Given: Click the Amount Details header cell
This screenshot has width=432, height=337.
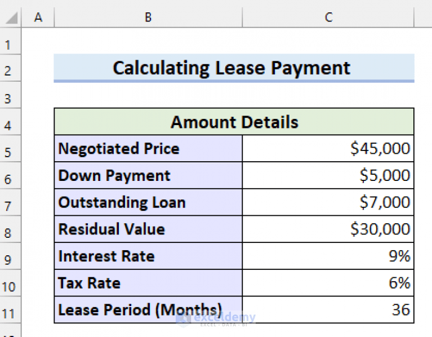Looking at the screenshot, I should pyautogui.click(x=234, y=122).
